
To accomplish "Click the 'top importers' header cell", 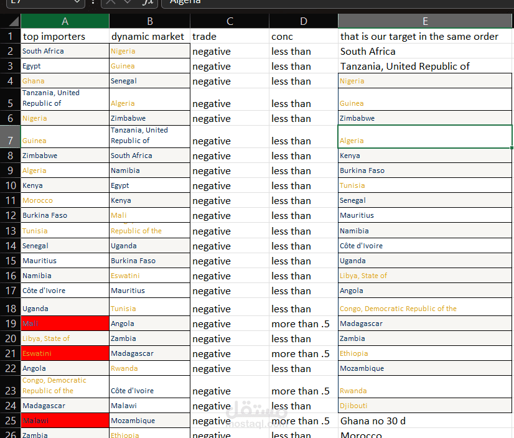I will [65, 36].
